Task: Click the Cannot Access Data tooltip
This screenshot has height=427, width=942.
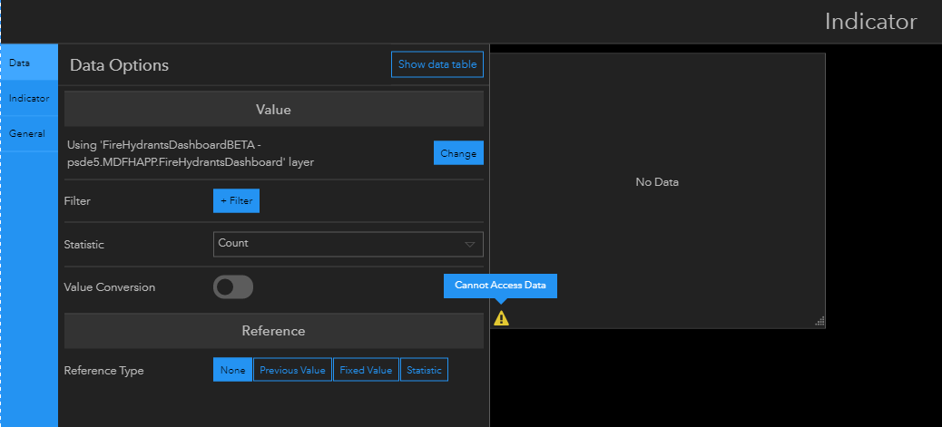Action: 500,285
